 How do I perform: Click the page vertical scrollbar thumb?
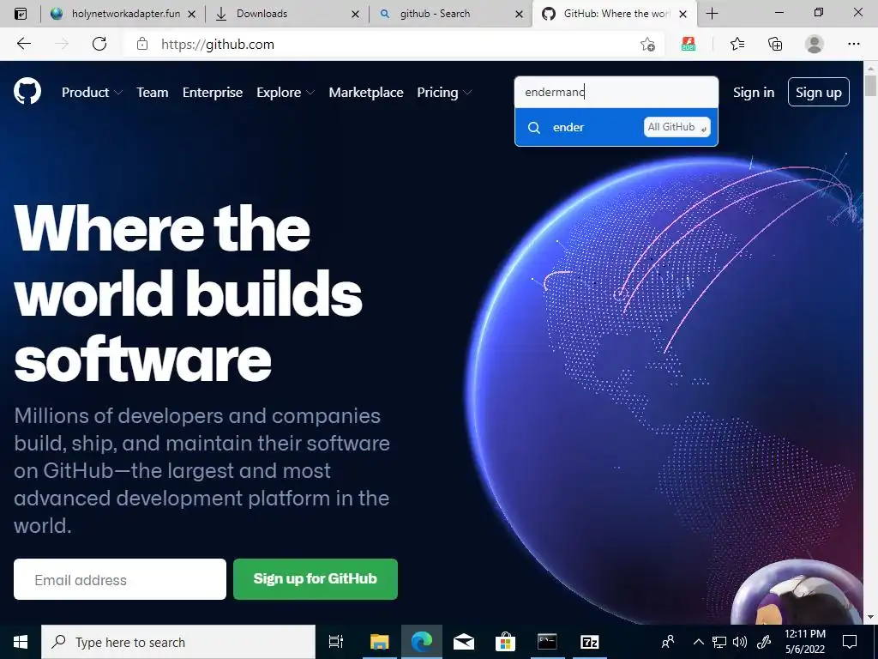[870, 87]
